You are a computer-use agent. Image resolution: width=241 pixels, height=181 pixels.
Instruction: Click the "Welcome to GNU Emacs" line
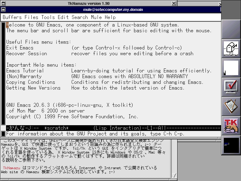pyautogui.click(x=92, y=25)
